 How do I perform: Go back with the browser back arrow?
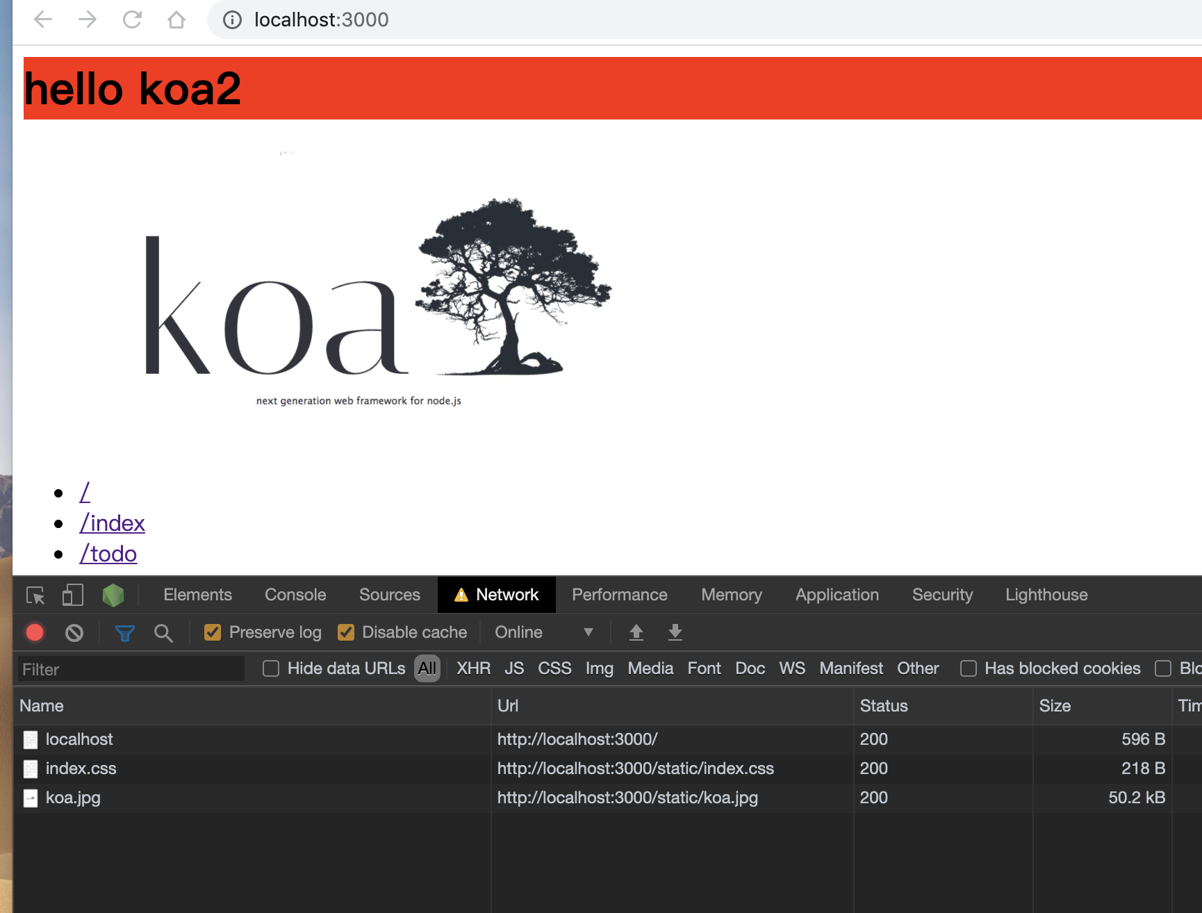pyautogui.click(x=43, y=19)
